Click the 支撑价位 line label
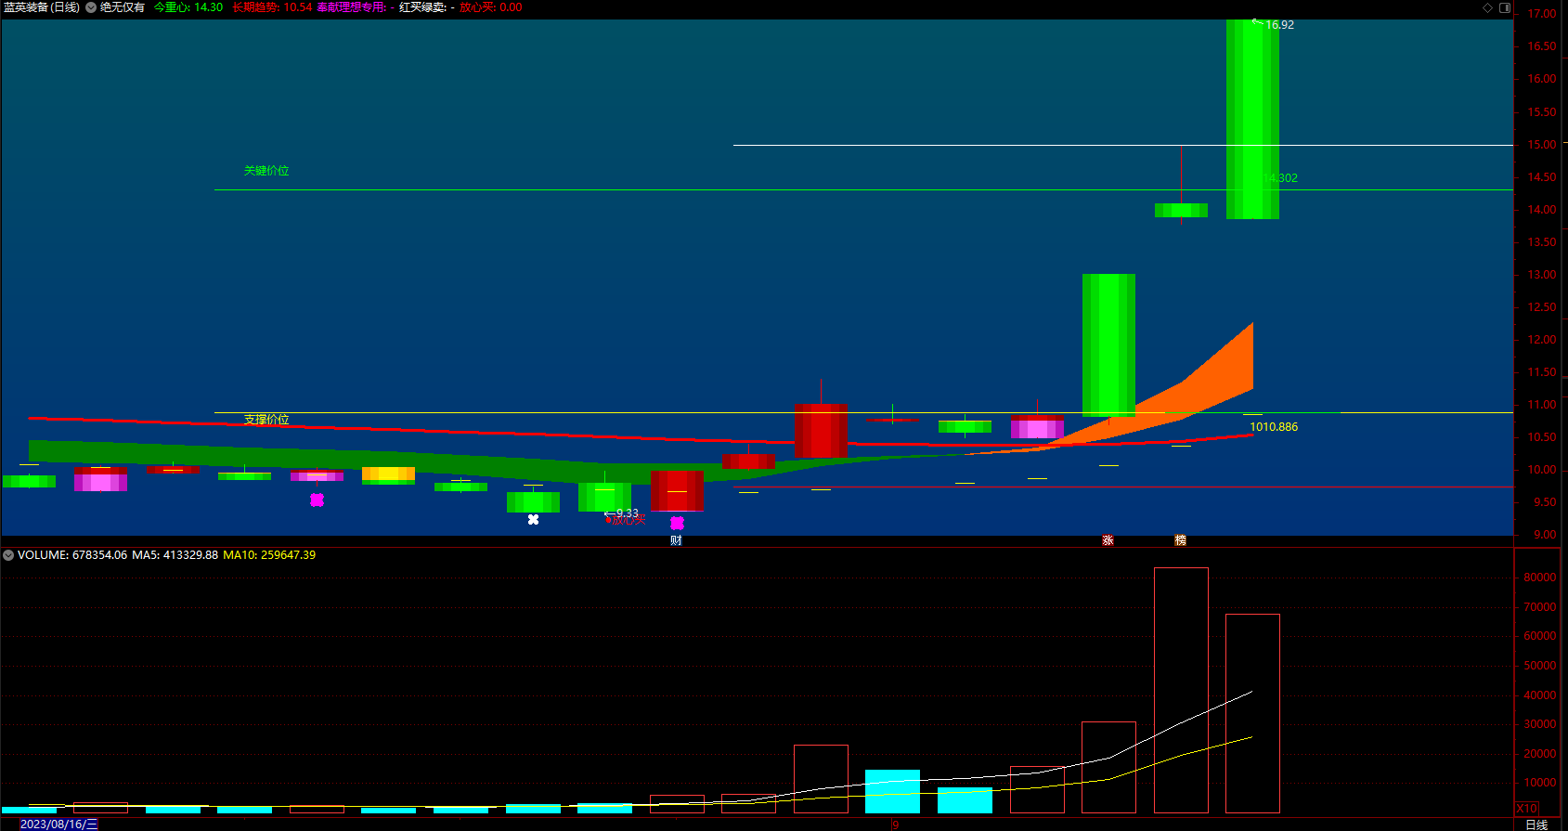Viewport: 1568px width, 831px height. (266, 420)
